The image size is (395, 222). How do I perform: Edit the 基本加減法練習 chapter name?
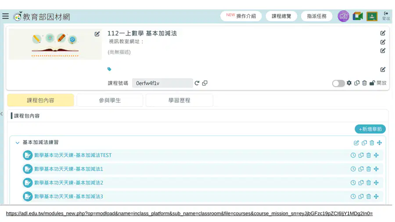(x=356, y=143)
